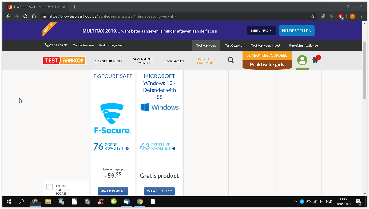Open Windows taskbar search
Screen dimensions: 369x209
22,202
